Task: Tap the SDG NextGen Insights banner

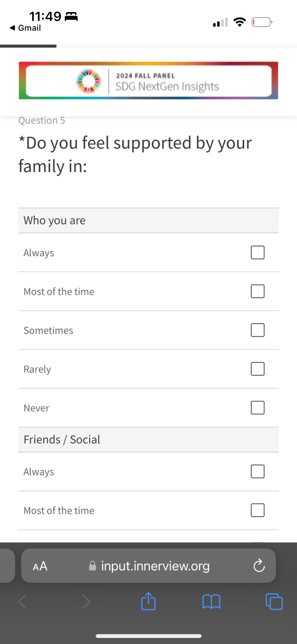Action: pos(148,80)
